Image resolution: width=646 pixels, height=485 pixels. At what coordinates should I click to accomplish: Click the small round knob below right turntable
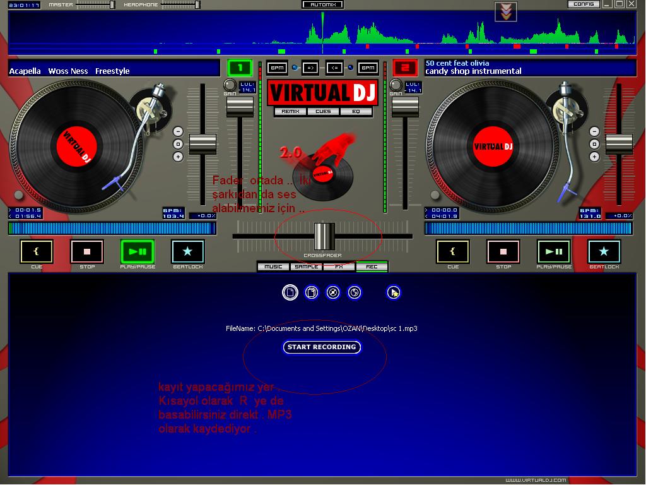[435, 195]
